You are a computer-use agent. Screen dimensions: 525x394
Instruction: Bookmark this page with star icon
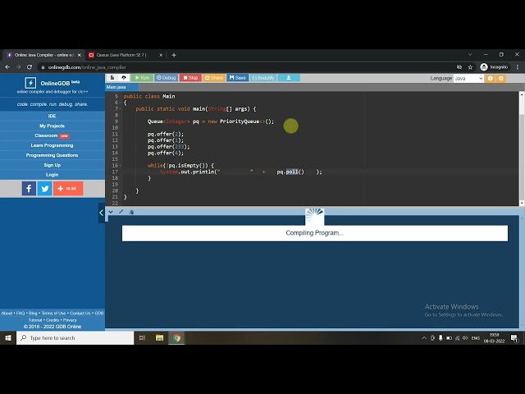coord(470,67)
